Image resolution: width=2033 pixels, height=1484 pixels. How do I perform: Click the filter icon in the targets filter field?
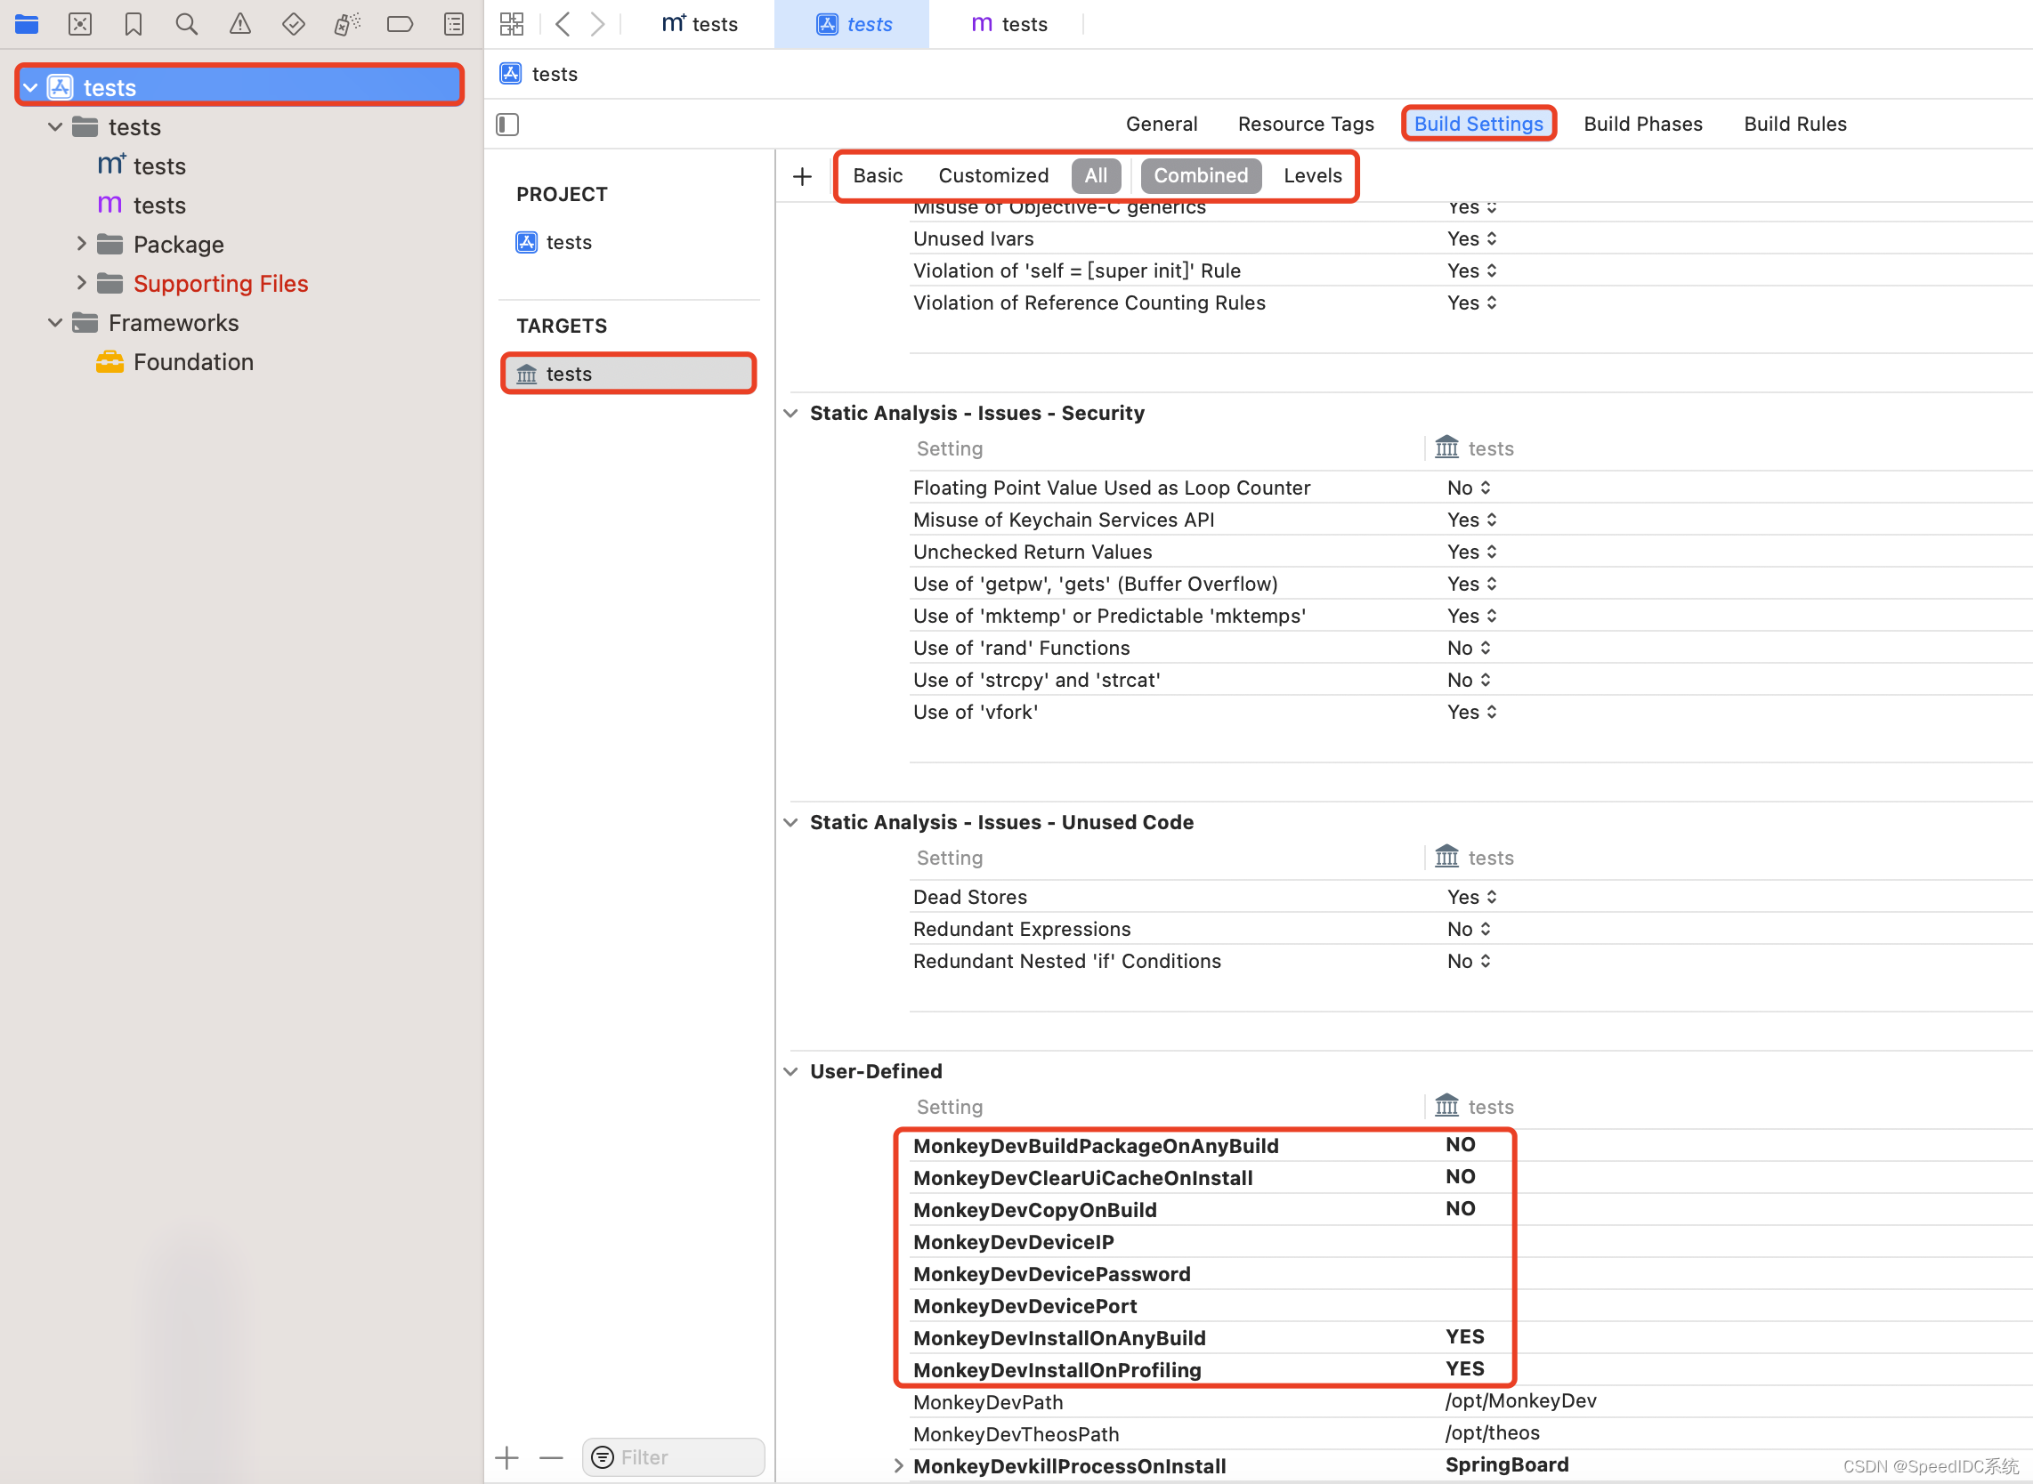click(x=603, y=1457)
